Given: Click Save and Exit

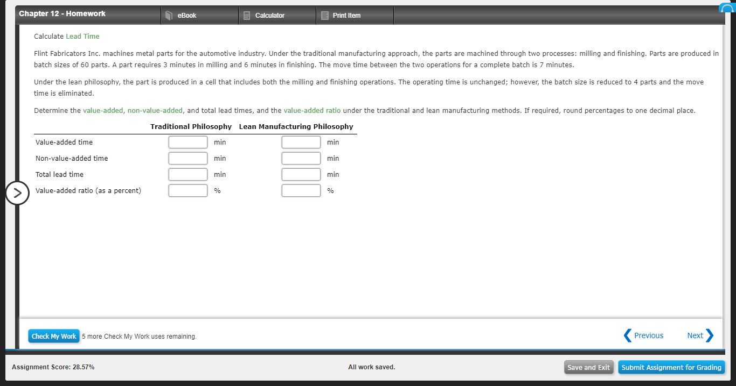Looking at the screenshot, I should pos(588,367).
